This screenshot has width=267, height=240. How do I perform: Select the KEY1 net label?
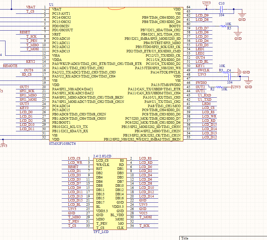coord(200,66)
